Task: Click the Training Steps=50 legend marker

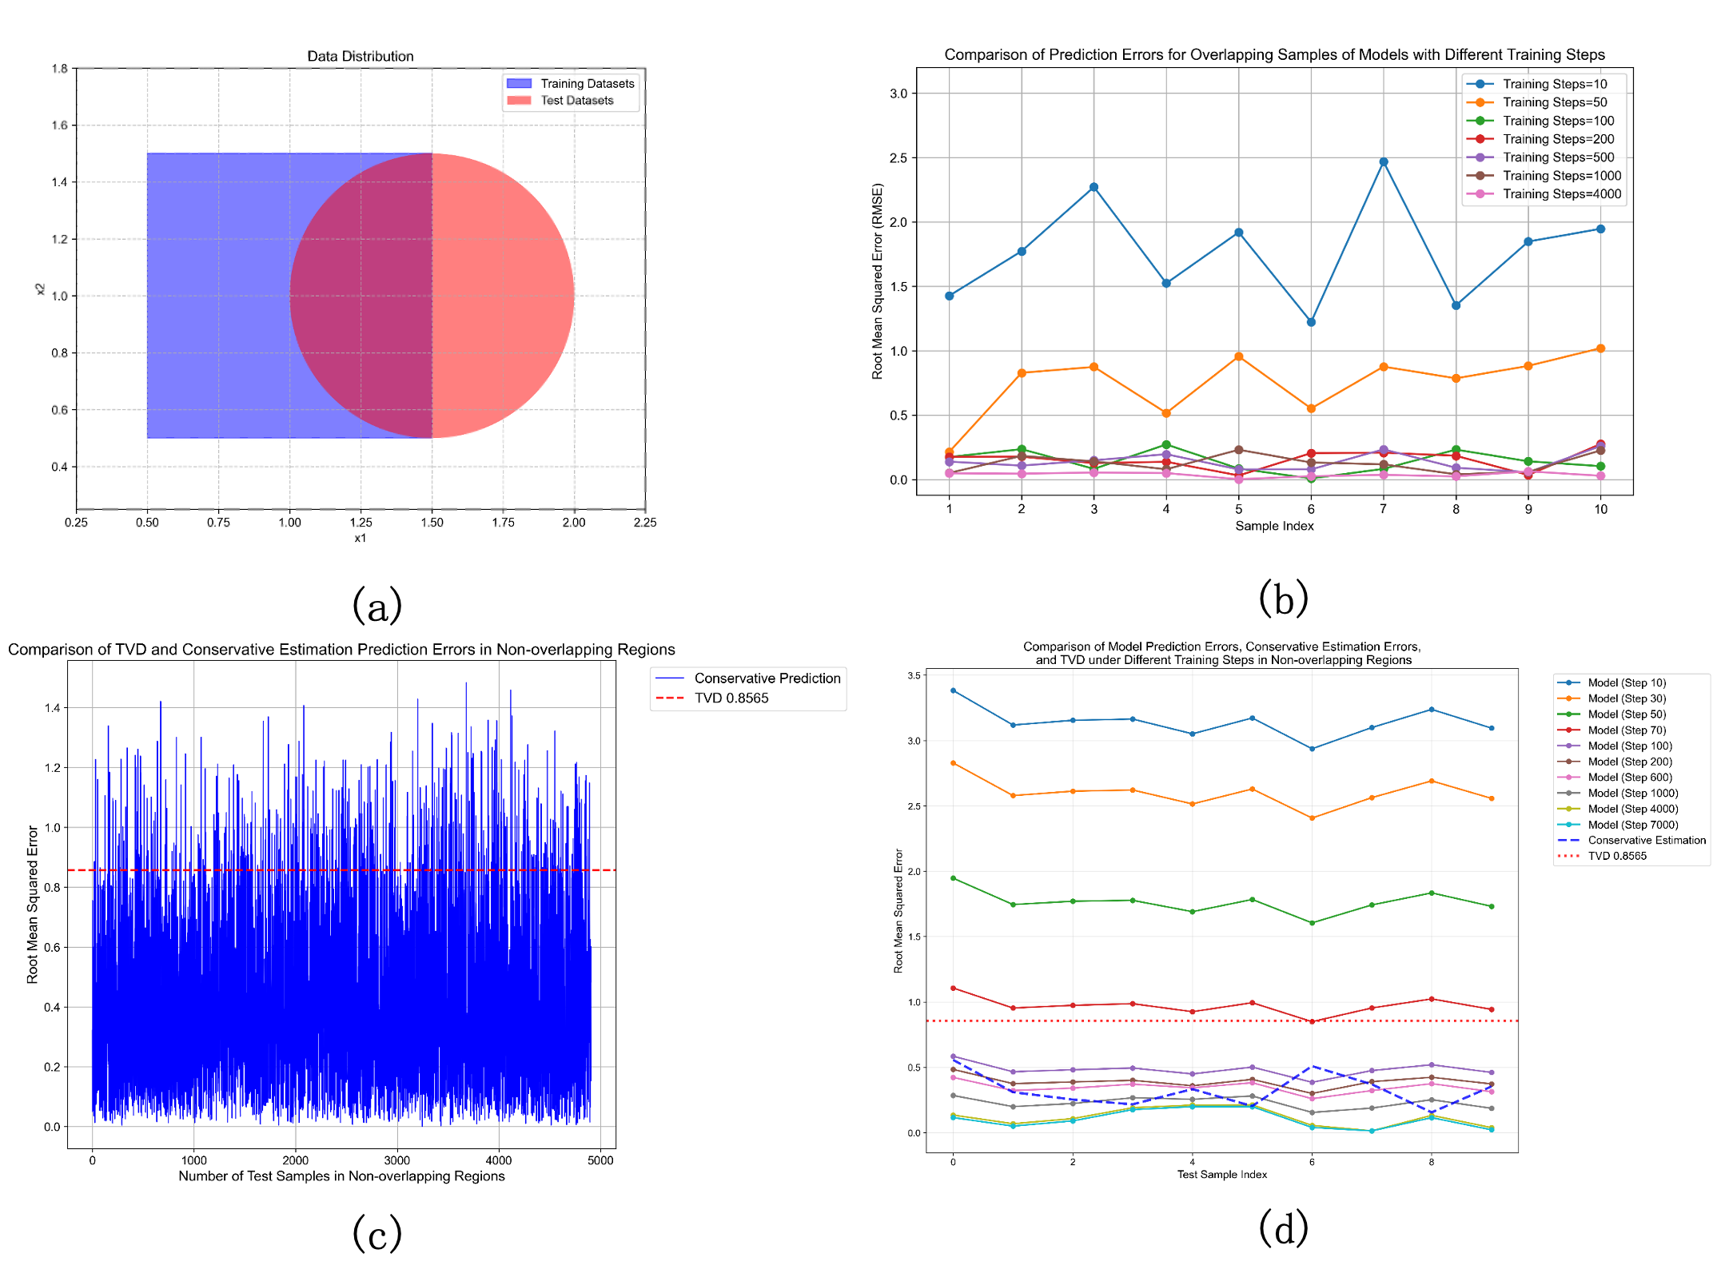Action: coord(1480,102)
